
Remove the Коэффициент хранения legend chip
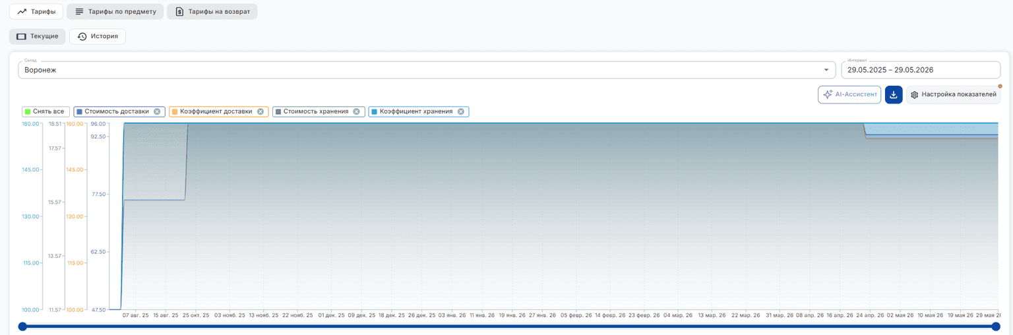coord(461,111)
